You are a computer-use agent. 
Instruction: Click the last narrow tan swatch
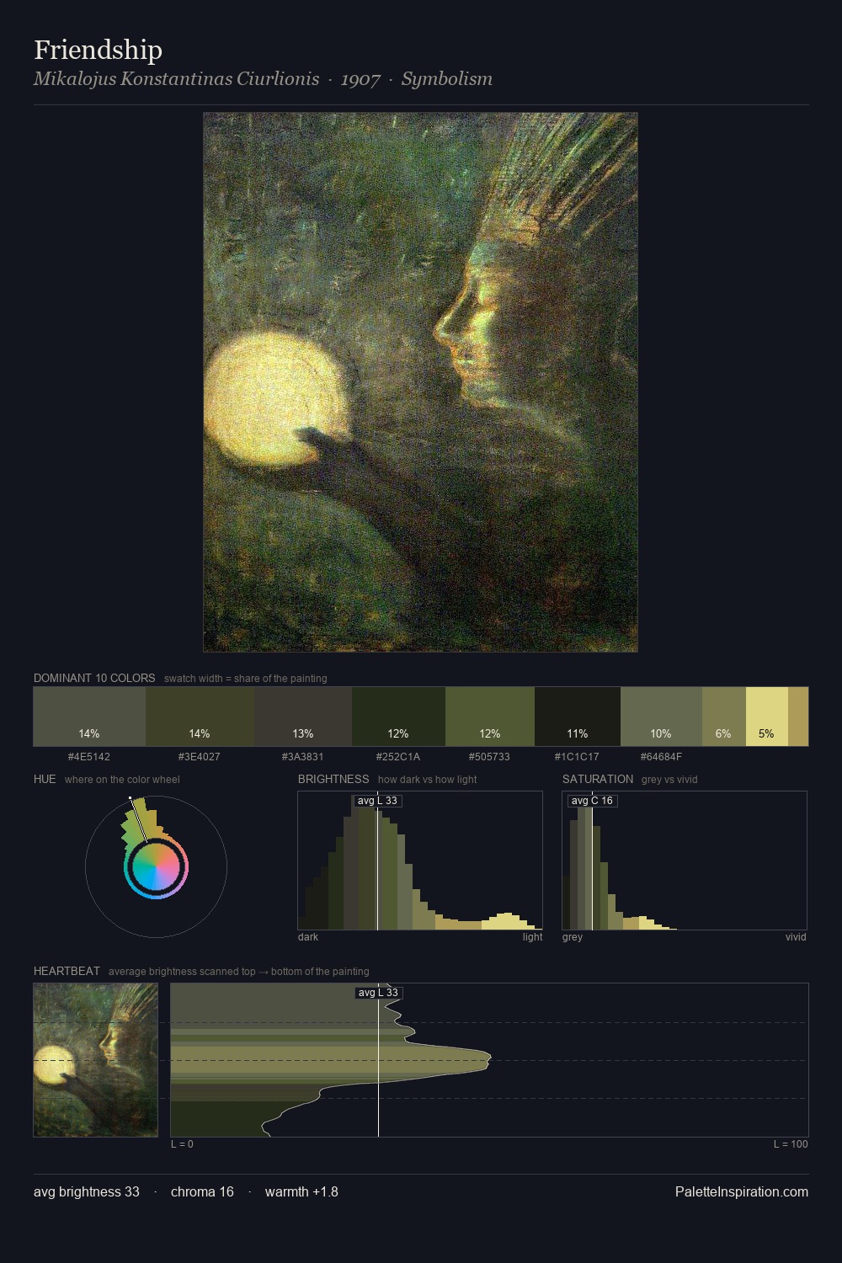click(798, 717)
